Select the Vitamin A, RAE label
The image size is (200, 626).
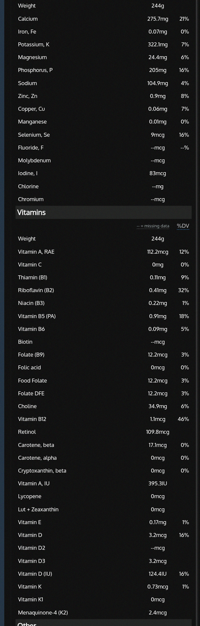click(x=36, y=252)
